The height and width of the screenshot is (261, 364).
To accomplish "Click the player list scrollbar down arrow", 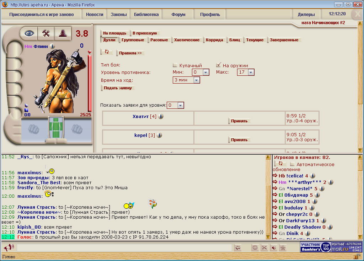I will (x=360, y=236).
